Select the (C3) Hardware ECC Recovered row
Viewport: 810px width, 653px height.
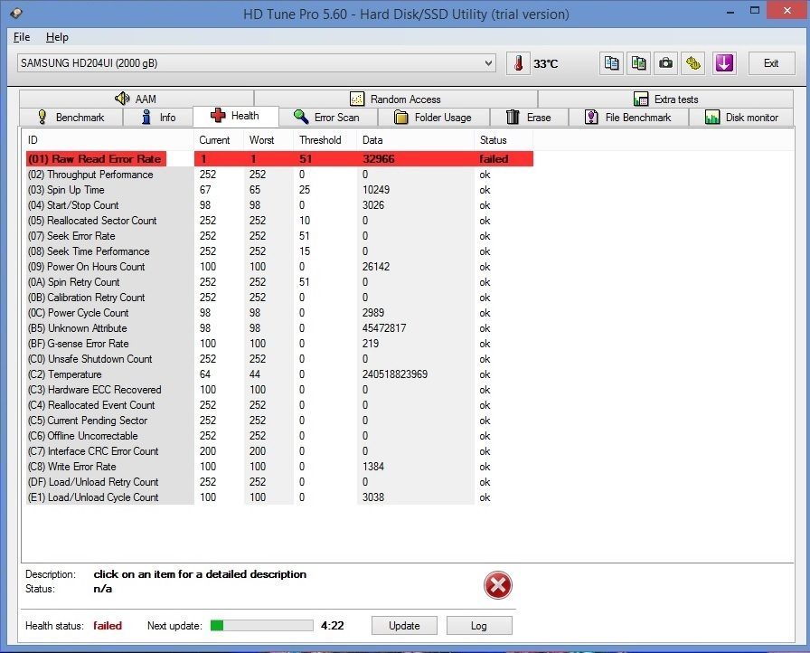pos(279,390)
